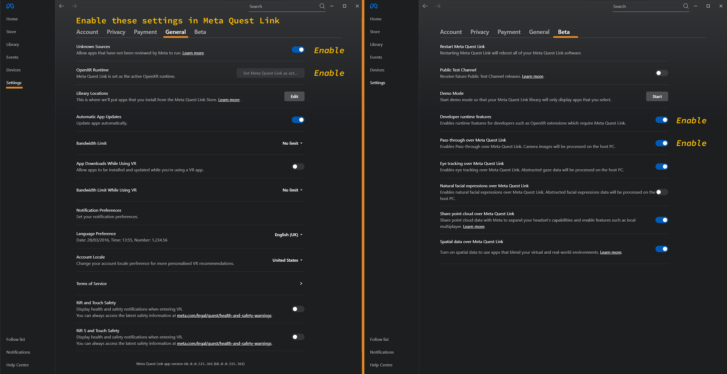Toggle Developer runtime features switch
Viewport: 727px width, 374px height.
tap(662, 120)
